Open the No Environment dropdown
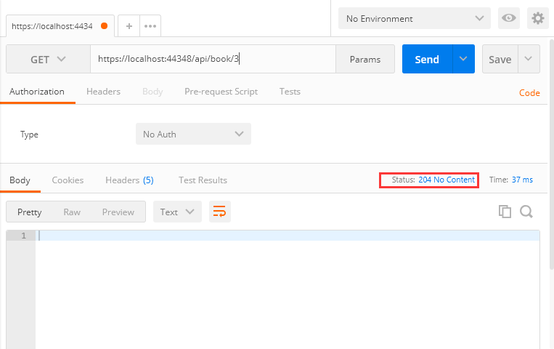Image resolution: width=554 pixels, height=349 pixels. 415,18
